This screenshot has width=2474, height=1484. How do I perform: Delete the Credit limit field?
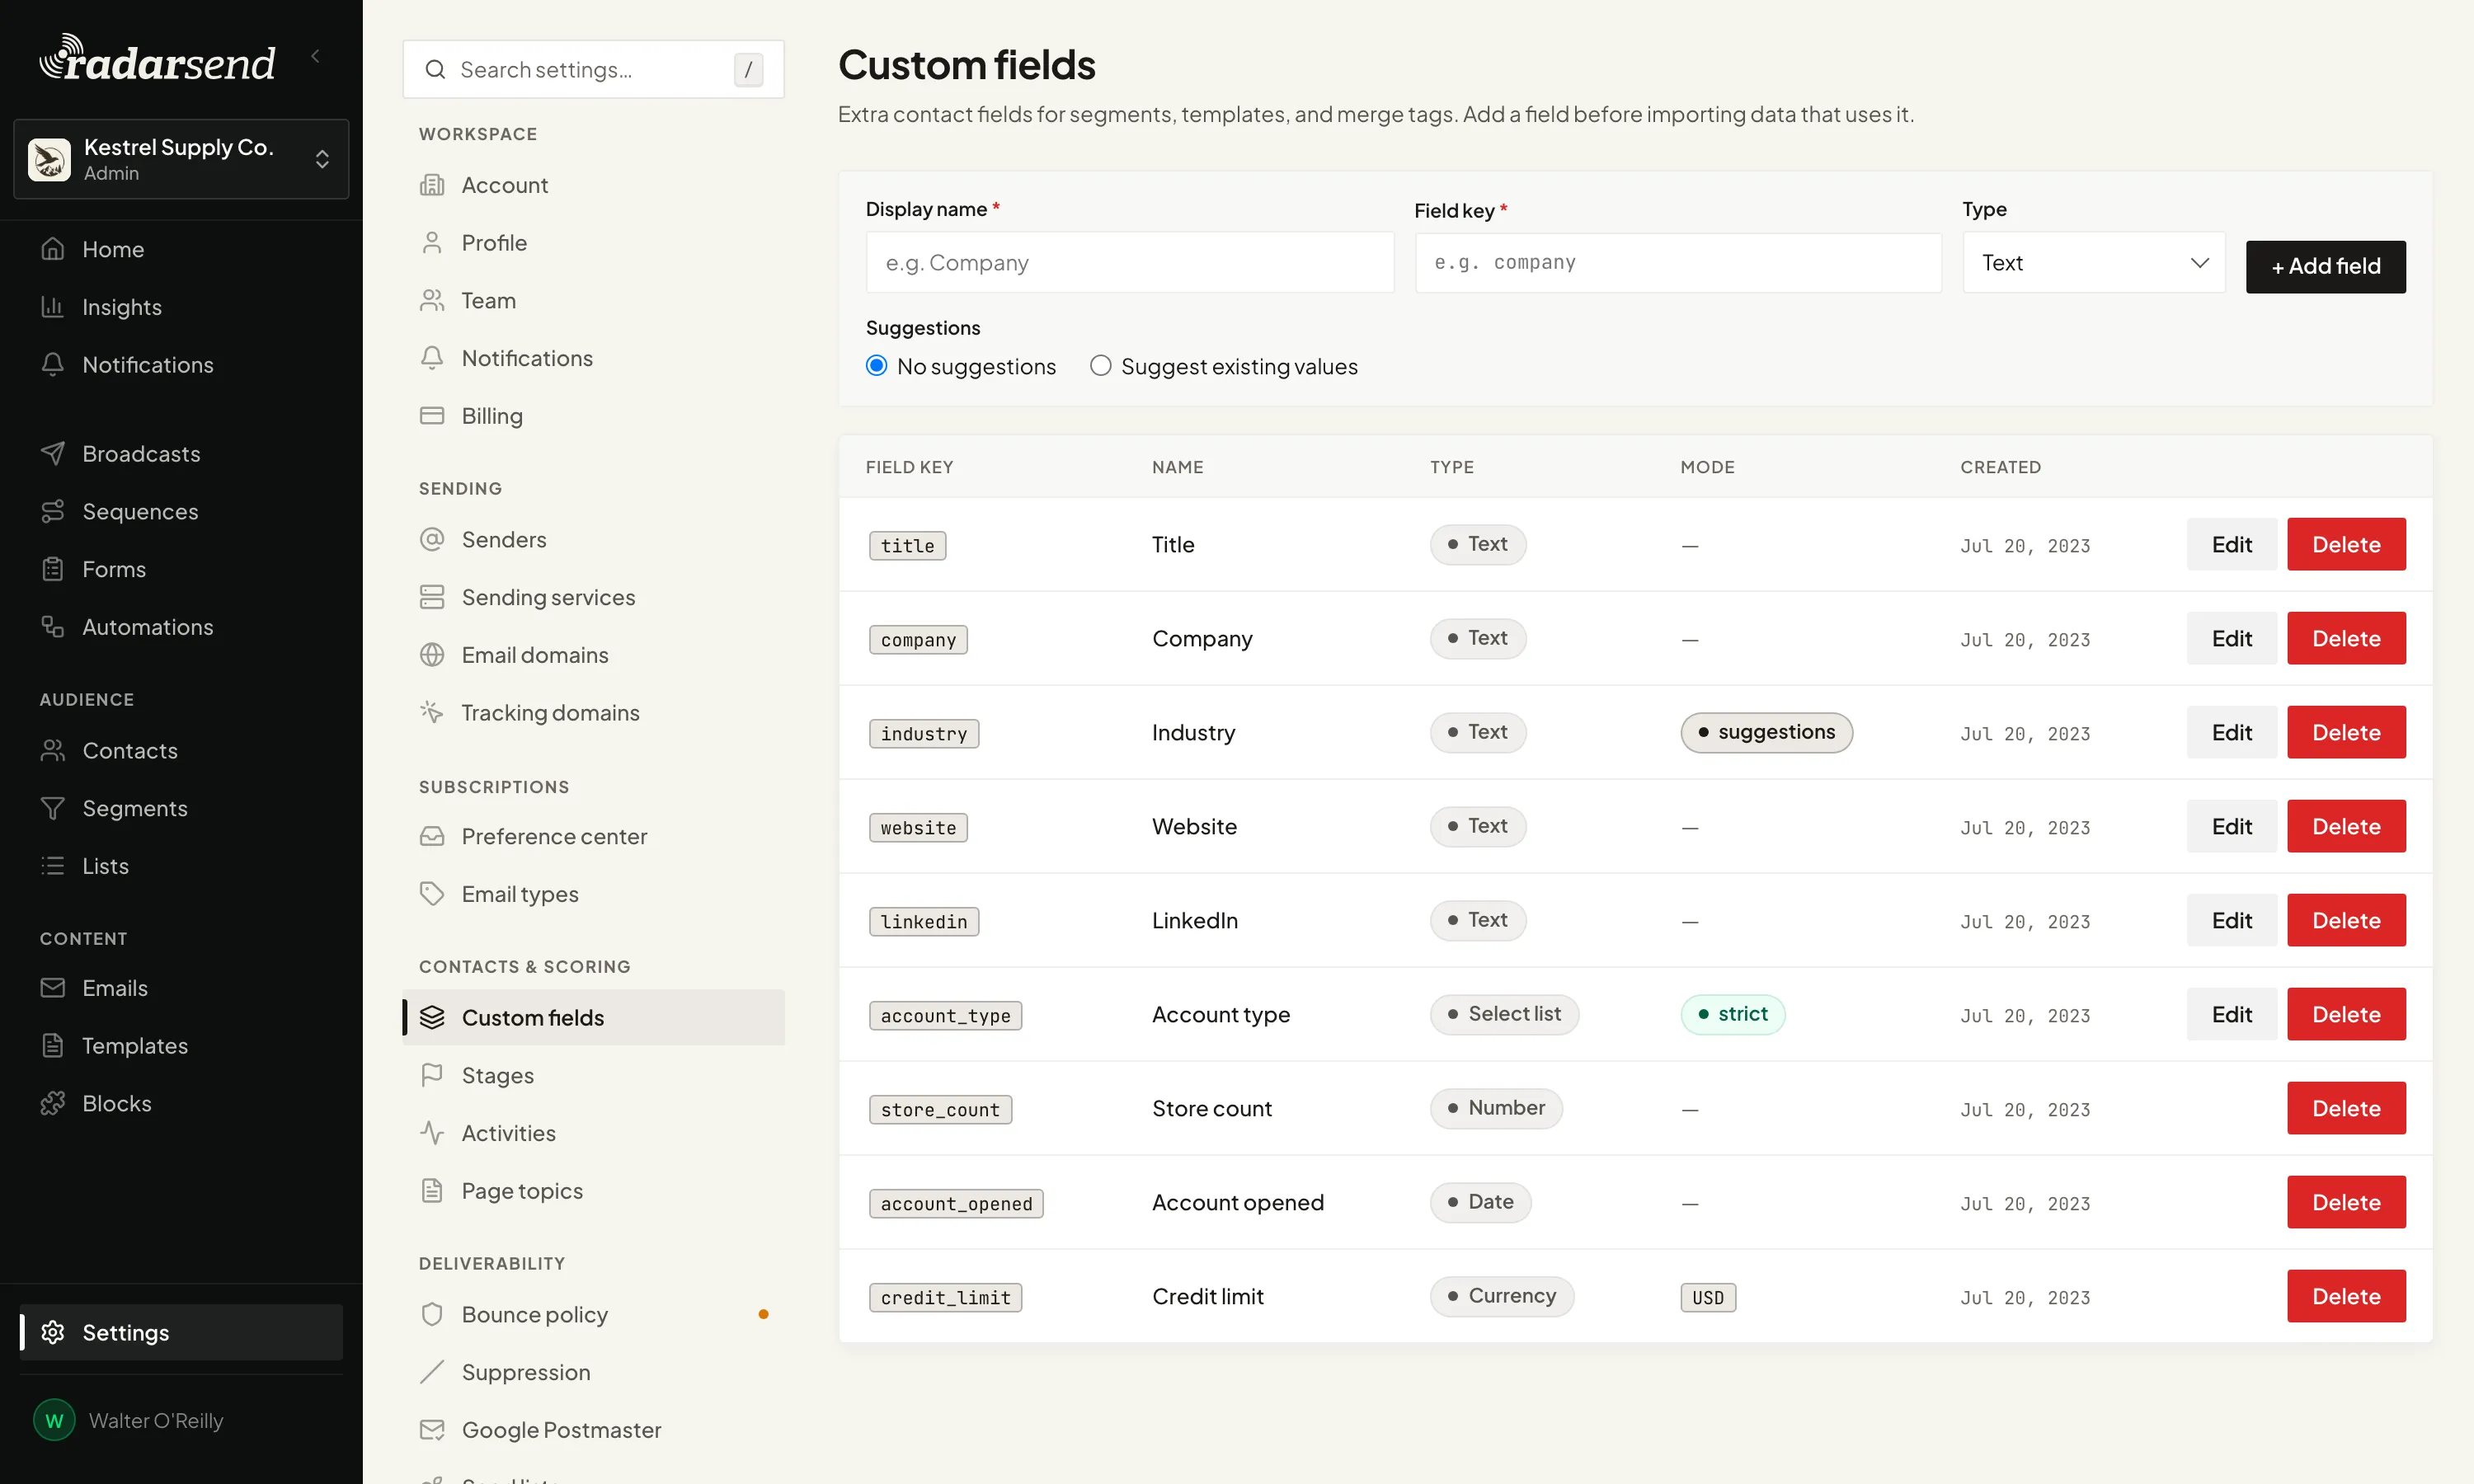pos(2346,1296)
